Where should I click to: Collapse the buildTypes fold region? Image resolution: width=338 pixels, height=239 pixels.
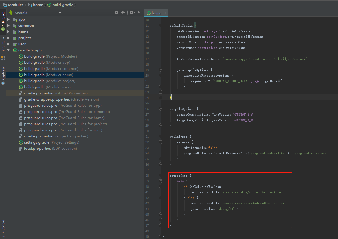[x=160, y=136]
